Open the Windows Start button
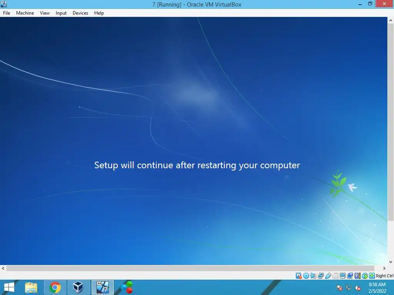 coord(9,287)
